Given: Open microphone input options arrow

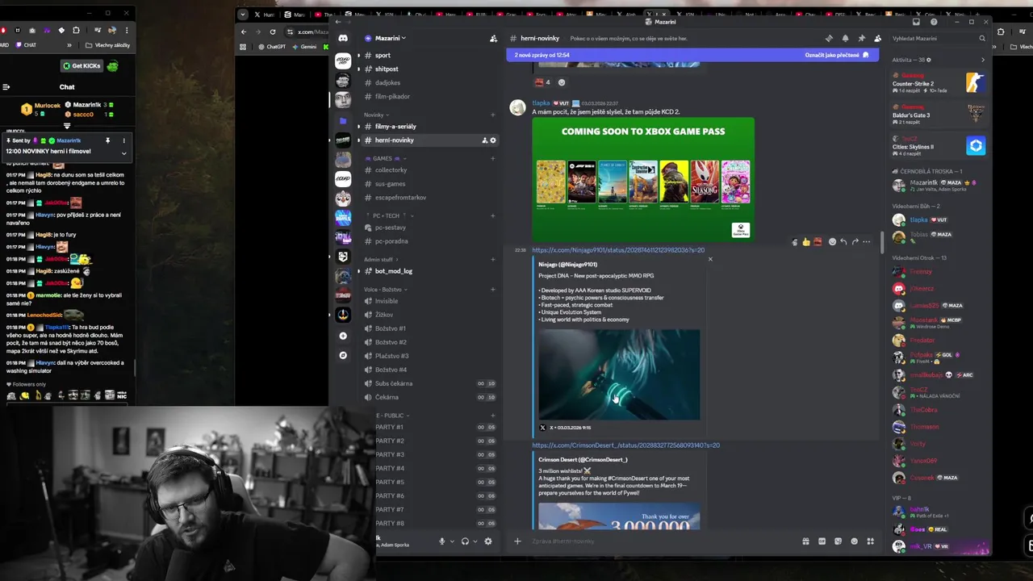Looking at the screenshot, I should coord(451,541).
